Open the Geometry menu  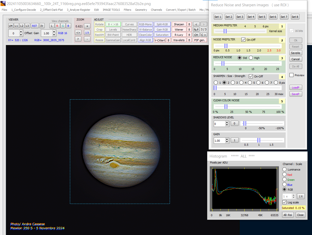(141, 10)
